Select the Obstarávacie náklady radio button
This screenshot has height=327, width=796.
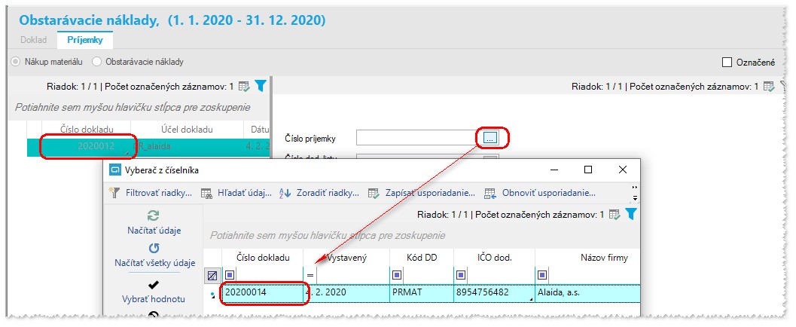pyautogui.click(x=97, y=62)
